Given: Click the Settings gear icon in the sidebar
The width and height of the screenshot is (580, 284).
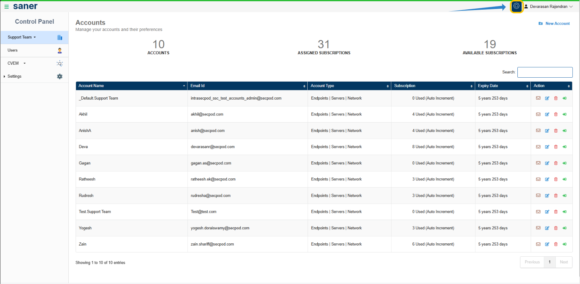Looking at the screenshot, I should [x=60, y=77].
